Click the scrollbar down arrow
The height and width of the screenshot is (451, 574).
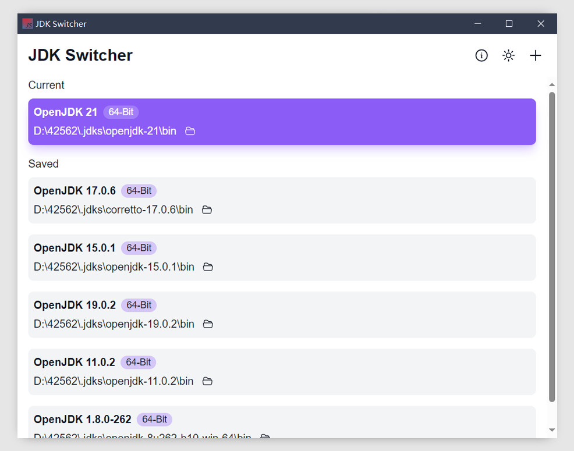pos(552,430)
